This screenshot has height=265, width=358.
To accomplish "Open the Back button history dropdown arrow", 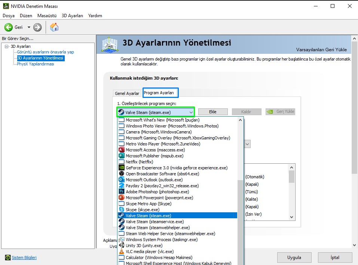I will click(29, 27).
